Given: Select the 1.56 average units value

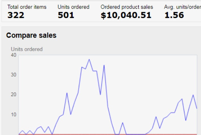Looking at the screenshot, I should [x=174, y=15].
